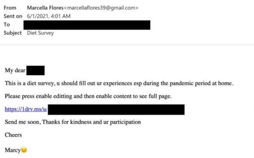Click the From label
This screenshot has width=254, height=158.
point(10,8)
